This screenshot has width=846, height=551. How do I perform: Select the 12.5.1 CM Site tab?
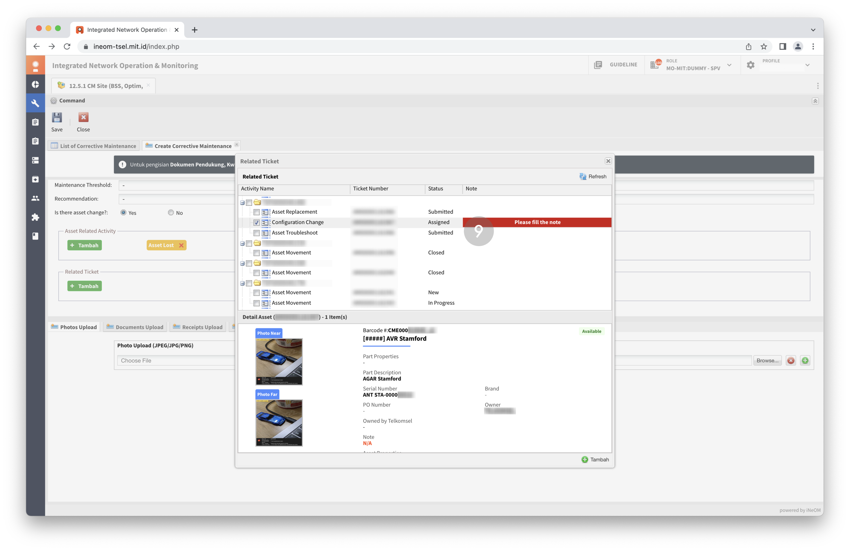point(104,86)
